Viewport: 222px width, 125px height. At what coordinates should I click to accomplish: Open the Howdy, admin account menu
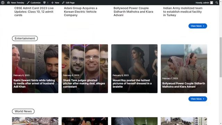point(204,2)
